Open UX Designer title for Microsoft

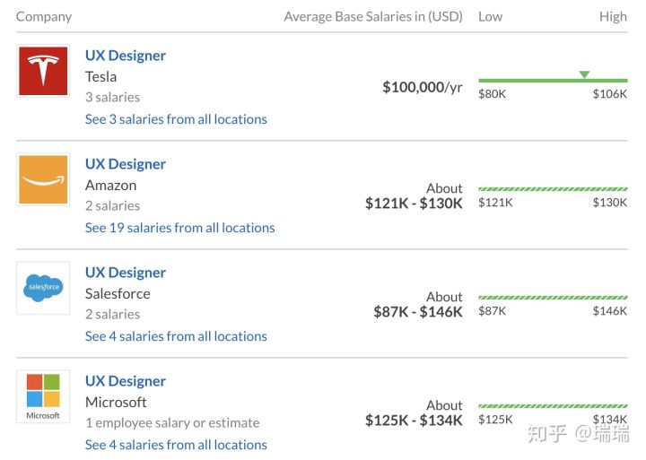126,381
